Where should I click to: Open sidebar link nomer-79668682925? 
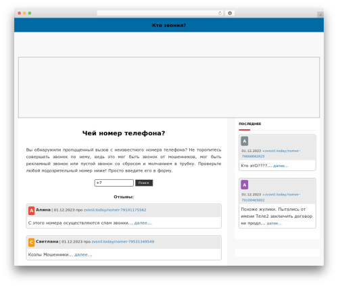coord(271,153)
